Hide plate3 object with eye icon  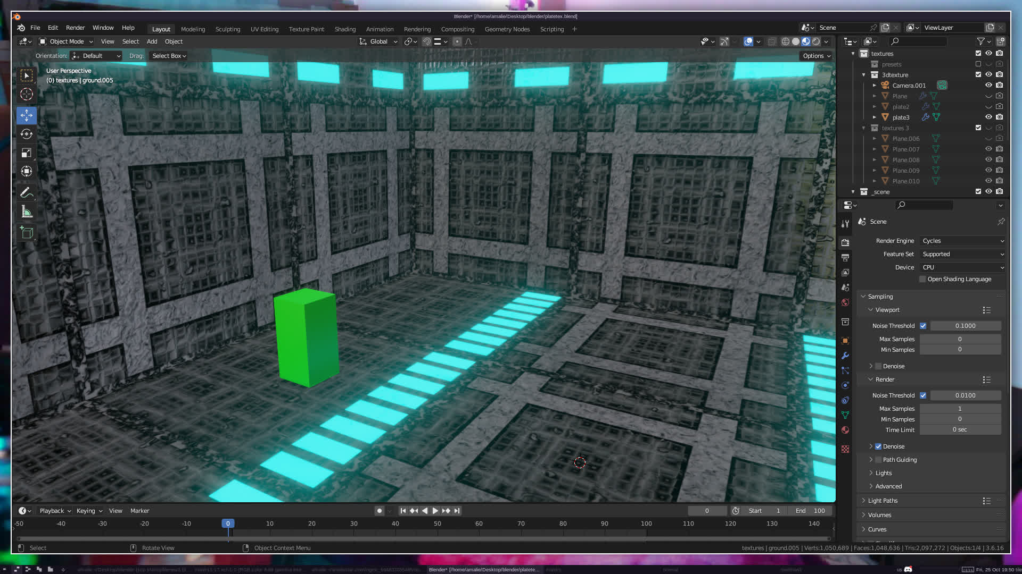(x=988, y=117)
